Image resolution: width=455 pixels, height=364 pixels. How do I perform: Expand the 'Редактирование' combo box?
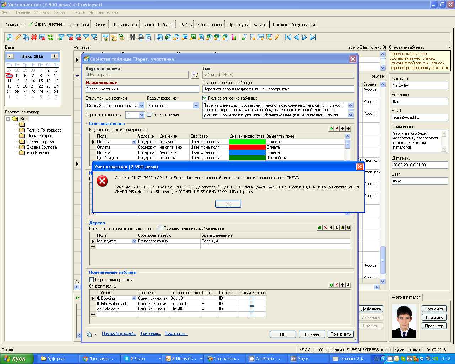pos(196,106)
